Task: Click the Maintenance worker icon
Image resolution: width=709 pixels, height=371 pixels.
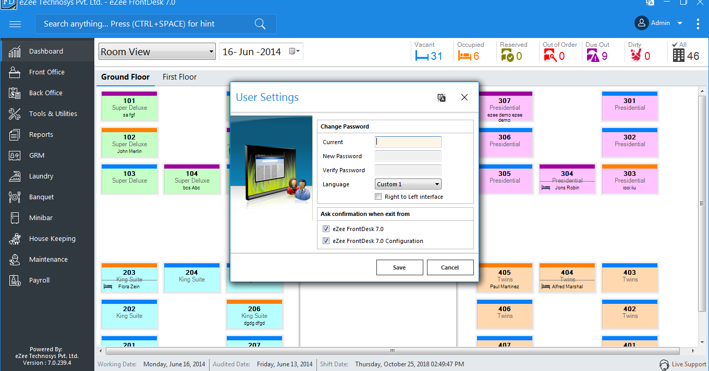Action: [15, 259]
